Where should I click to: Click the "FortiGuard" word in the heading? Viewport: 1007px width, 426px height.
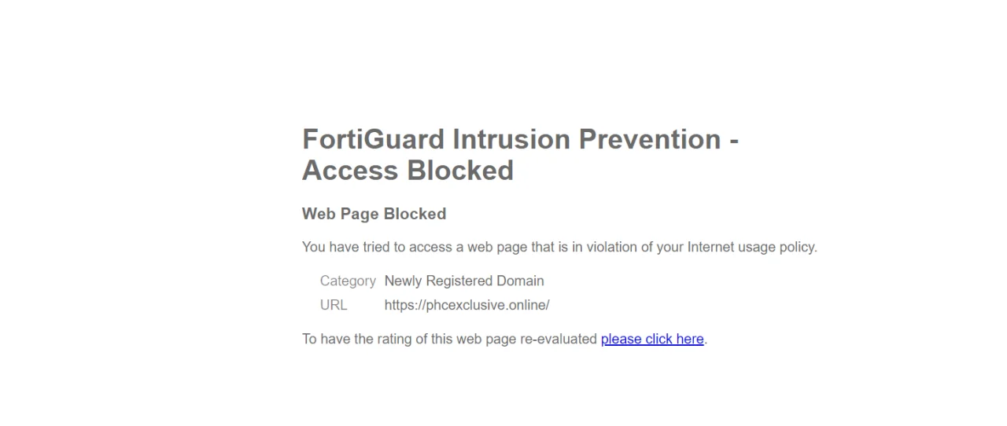pyautogui.click(x=373, y=139)
